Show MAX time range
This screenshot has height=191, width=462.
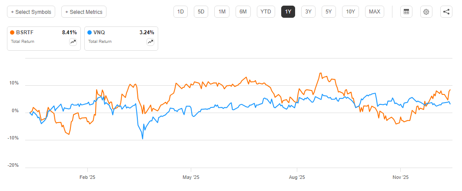[x=374, y=12]
